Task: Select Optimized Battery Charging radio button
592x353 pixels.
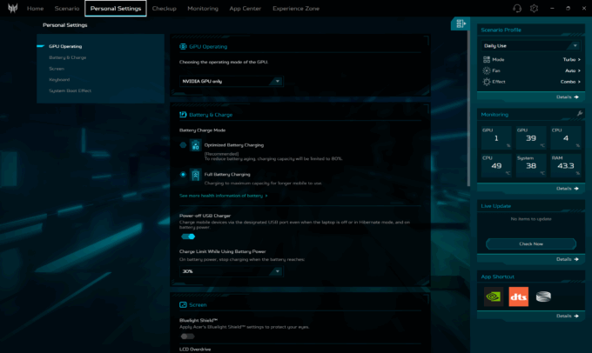Action: (183, 145)
